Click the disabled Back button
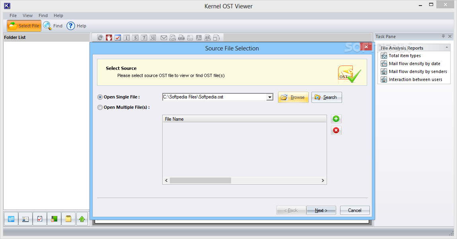Screen dimensions: 457x239 291,210
